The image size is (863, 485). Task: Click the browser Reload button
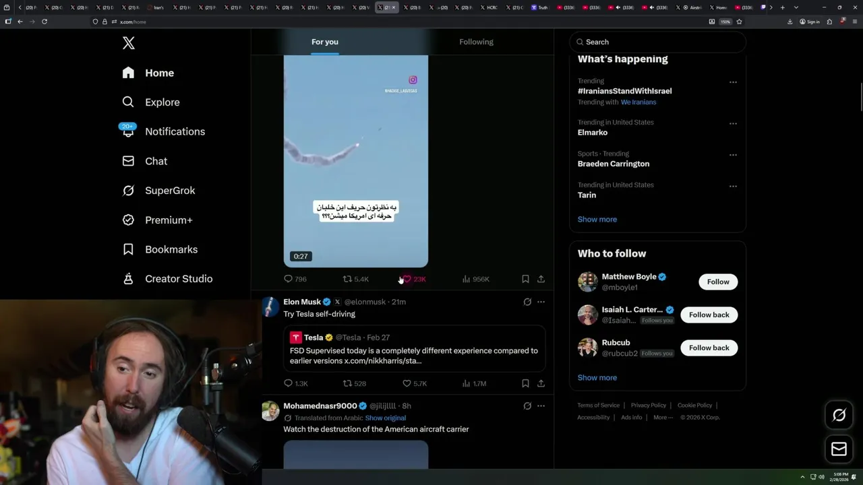[x=44, y=22]
